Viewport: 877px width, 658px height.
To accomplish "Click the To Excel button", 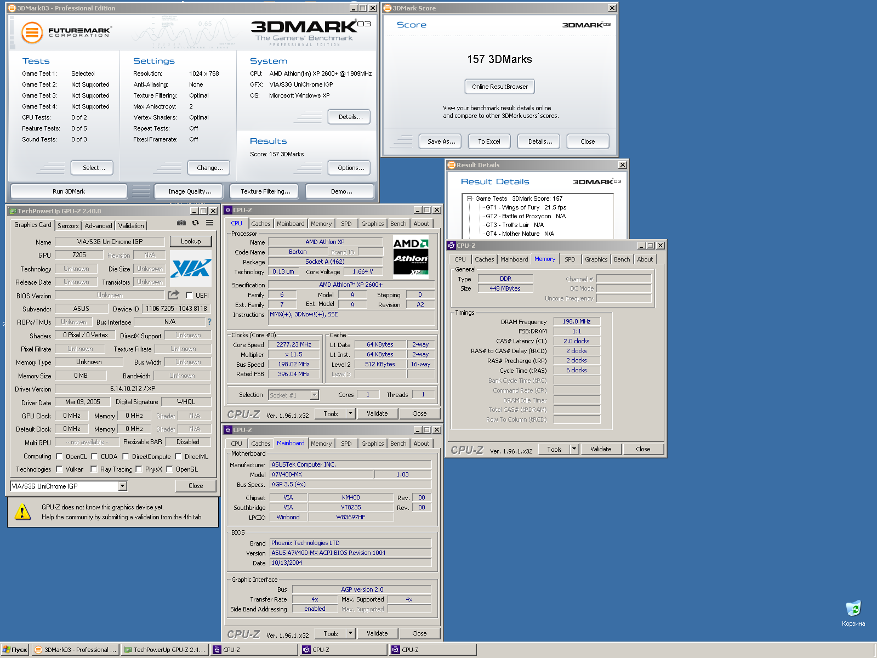I will [x=489, y=141].
